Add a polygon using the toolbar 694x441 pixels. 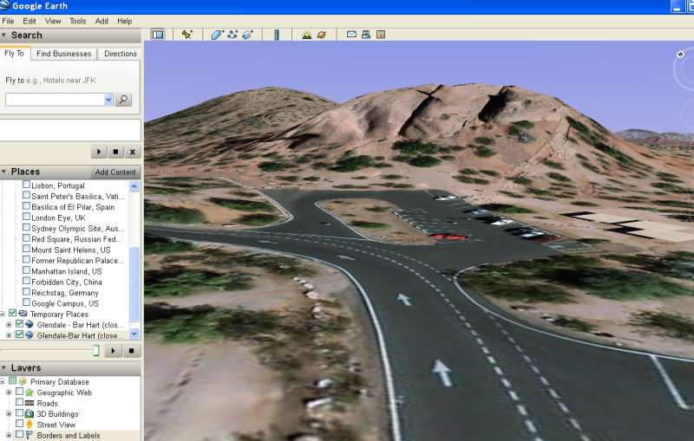pyautogui.click(x=217, y=35)
